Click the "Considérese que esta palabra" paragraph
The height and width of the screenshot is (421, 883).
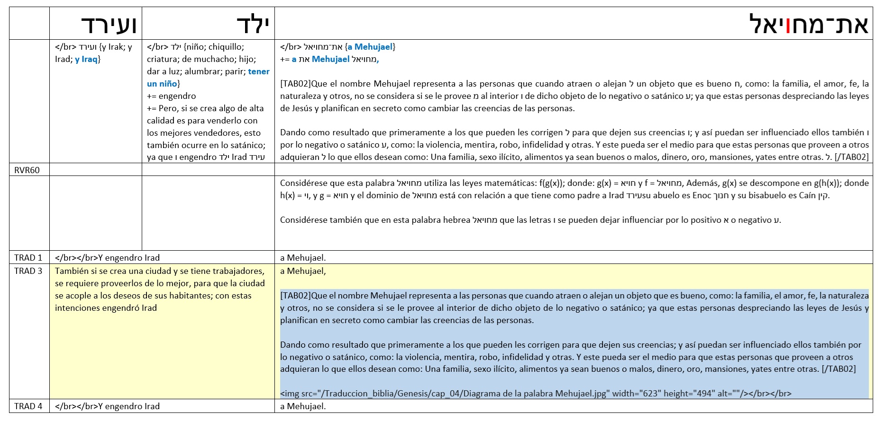pyautogui.click(x=573, y=189)
